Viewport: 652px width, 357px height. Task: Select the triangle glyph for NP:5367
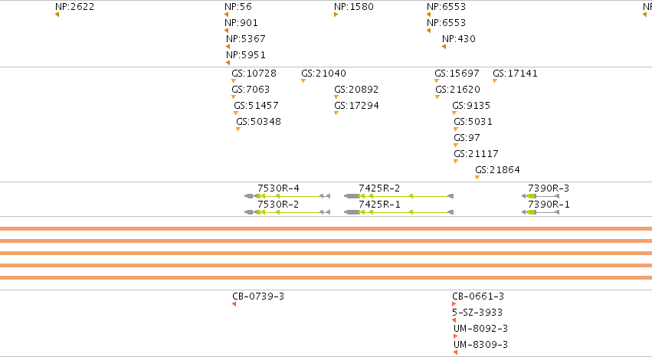(x=228, y=47)
